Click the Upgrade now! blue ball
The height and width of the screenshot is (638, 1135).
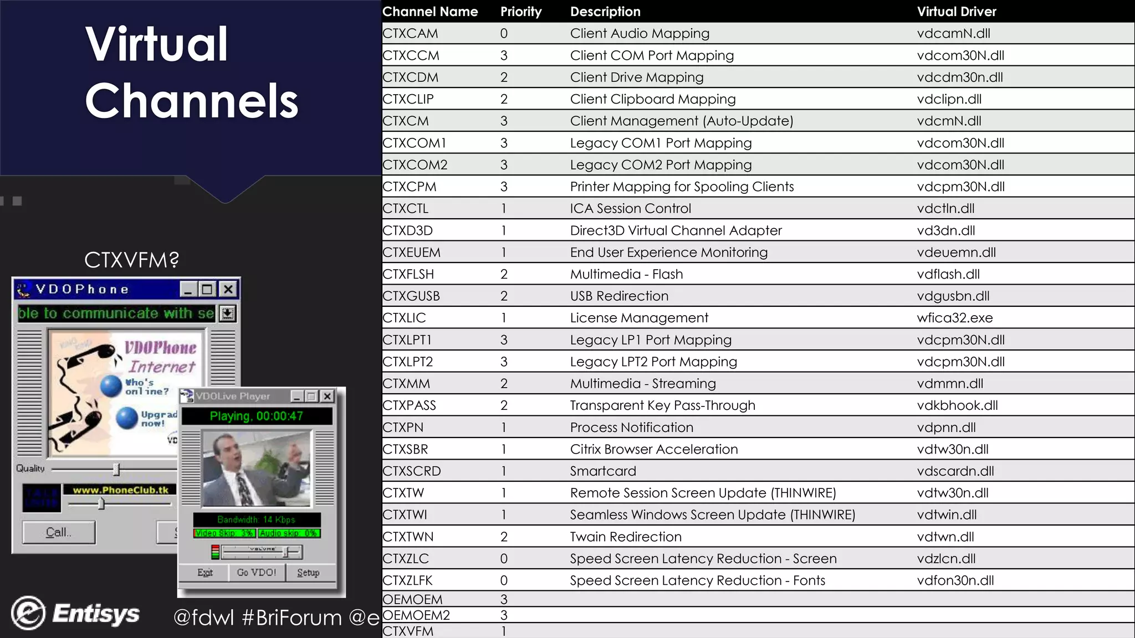(x=127, y=418)
